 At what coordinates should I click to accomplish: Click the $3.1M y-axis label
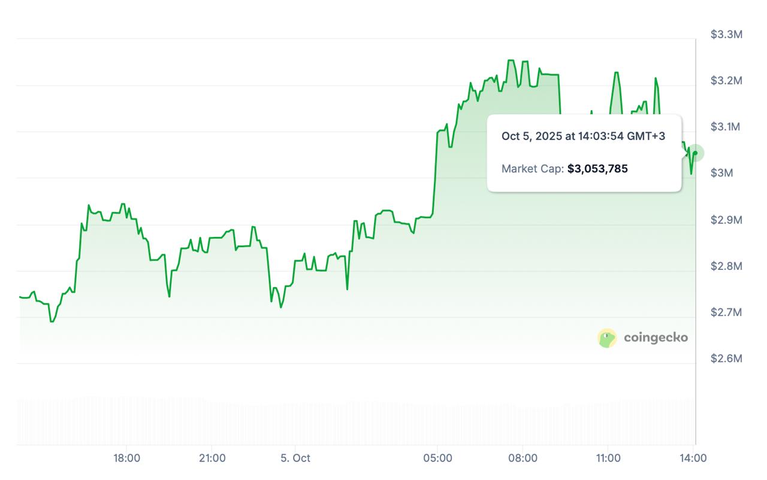(726, 127)
